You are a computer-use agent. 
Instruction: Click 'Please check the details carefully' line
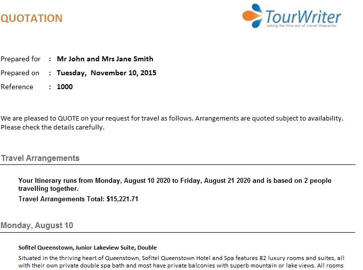(x=52, y=127)
